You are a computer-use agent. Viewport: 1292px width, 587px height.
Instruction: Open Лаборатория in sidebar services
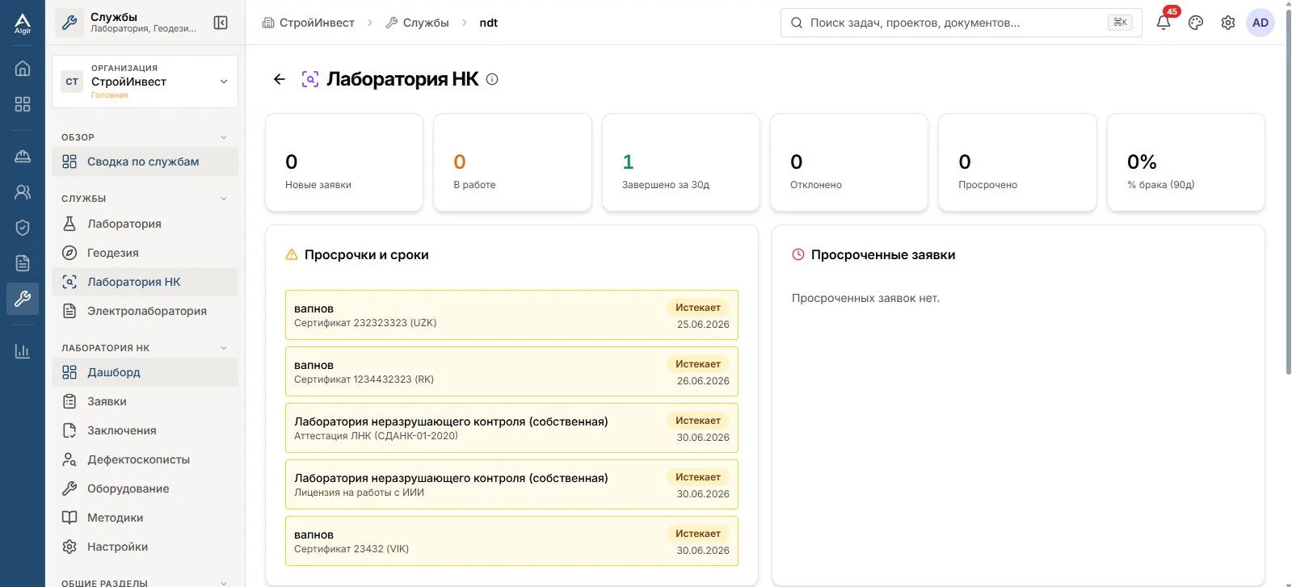point(145,224)
